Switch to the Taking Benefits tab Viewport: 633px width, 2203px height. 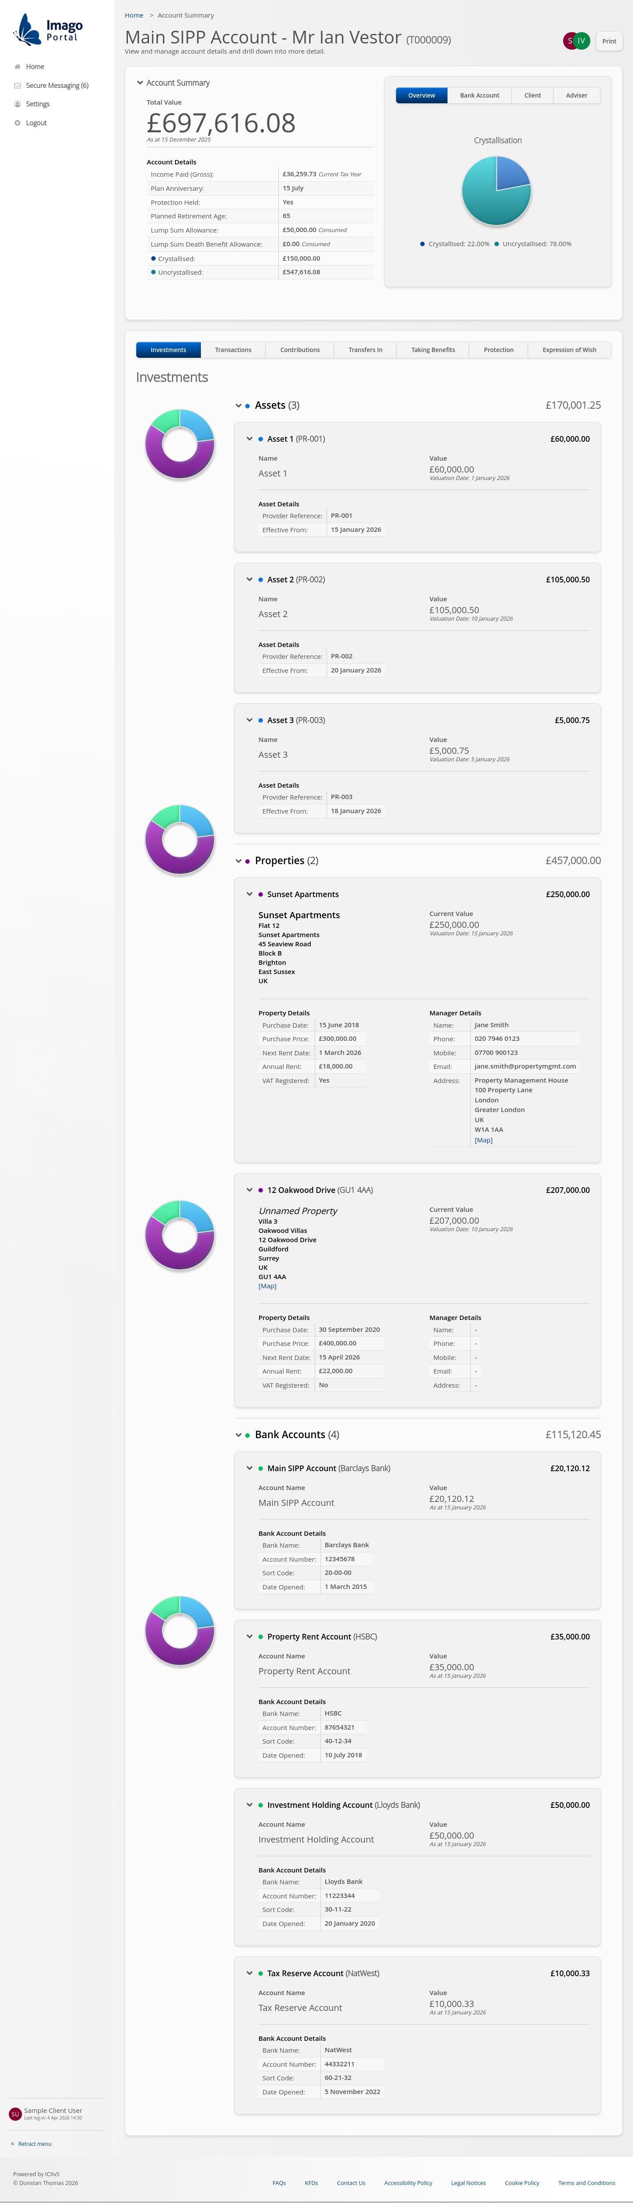point(433,350)
